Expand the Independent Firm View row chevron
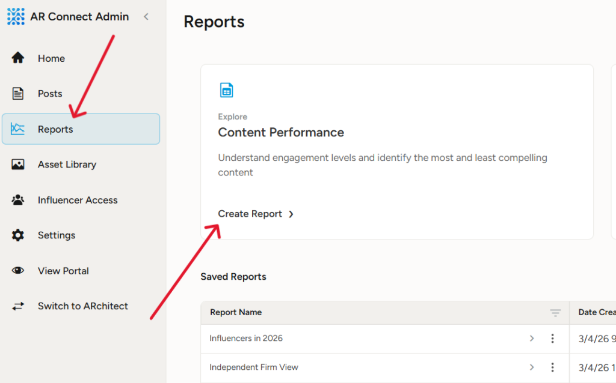 (531, 367)
